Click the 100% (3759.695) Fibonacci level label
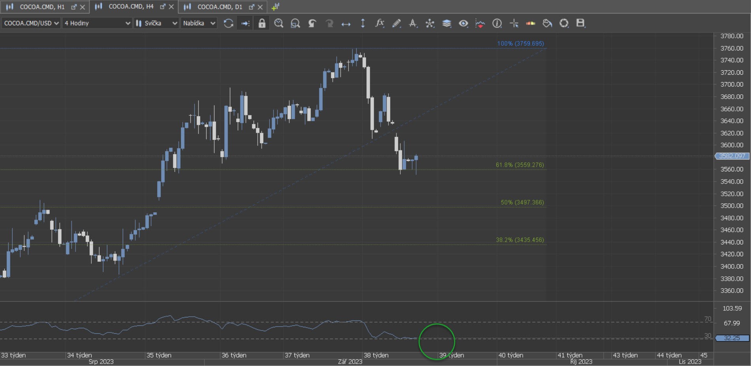The height and width of the screenshot is (366, 751). click(520, 43)
